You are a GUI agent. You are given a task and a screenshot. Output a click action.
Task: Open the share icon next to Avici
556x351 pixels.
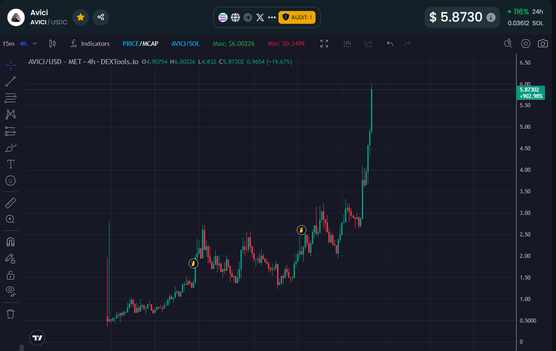(x=101, y=18)
